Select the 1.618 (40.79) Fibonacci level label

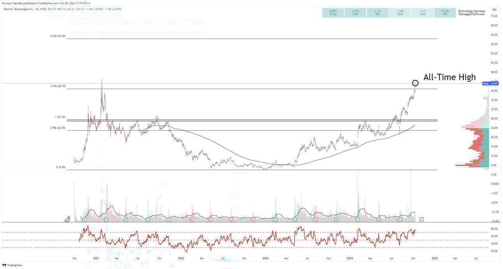[x=58, y=86]
